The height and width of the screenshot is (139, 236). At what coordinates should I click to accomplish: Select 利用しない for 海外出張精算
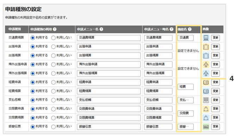click(x=53, y=73)
